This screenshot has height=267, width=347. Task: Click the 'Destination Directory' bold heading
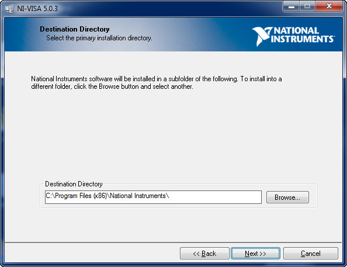coord(75,29)
